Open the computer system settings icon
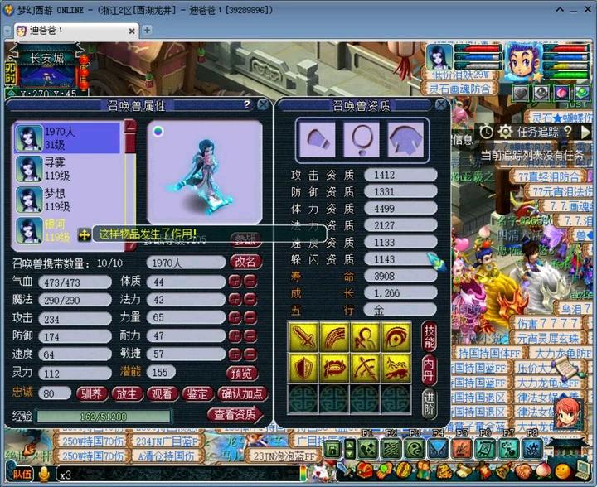Image resolution: width=597 pixels, height=487 pixels. coord(583,470)
